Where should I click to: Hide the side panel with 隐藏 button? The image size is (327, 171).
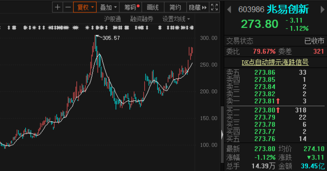coord(198,7)
